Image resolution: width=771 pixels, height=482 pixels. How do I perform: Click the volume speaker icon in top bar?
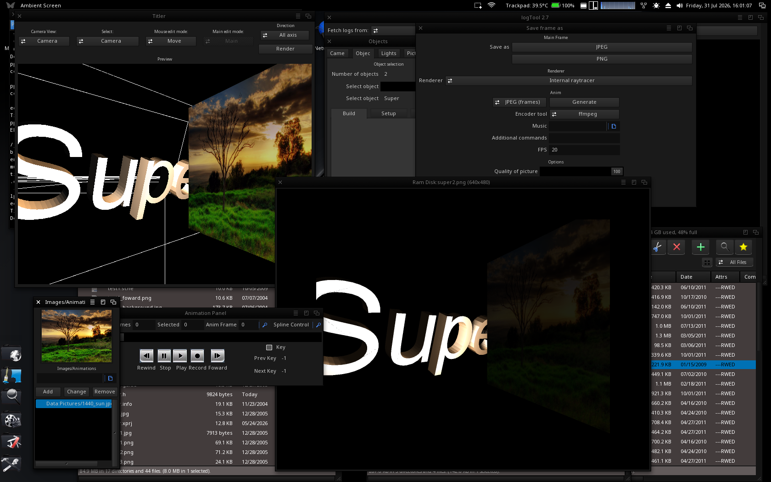(x=680, y=6)
